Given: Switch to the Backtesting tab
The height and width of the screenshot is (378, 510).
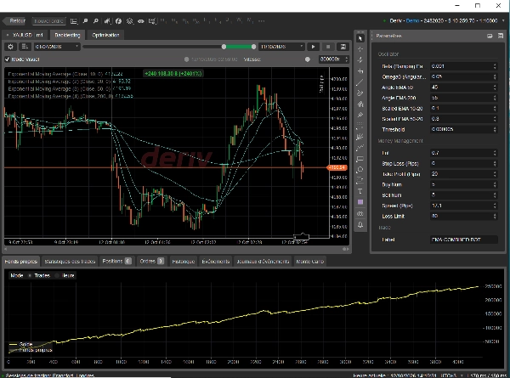Looking at the screenshot, I should pyautogui.click(x=67, y=35).
